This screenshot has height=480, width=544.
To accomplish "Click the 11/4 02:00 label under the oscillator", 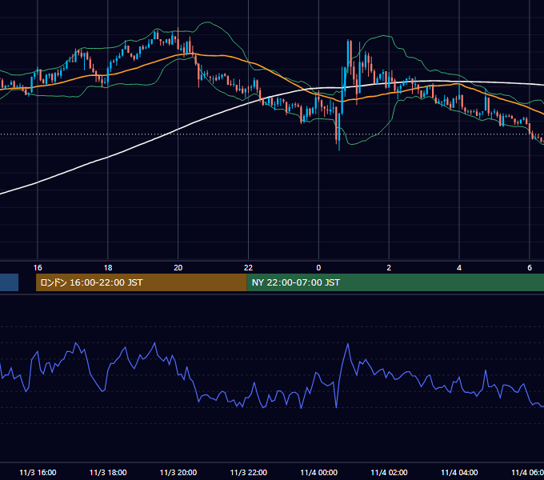I will coord(389,472).
